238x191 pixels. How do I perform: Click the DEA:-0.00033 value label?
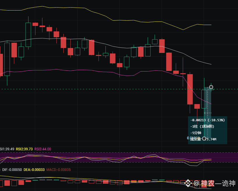[34, 170]
